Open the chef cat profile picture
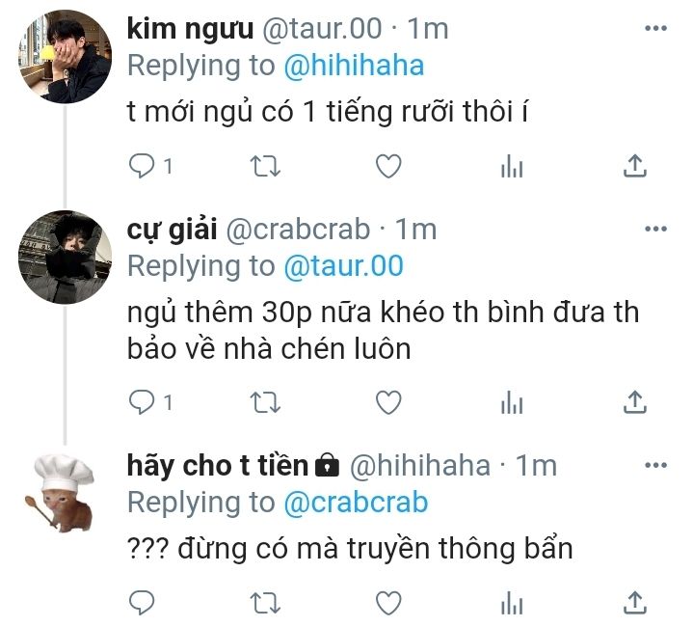This screenshot has height=627, width=693. click(x=61, y=493)
